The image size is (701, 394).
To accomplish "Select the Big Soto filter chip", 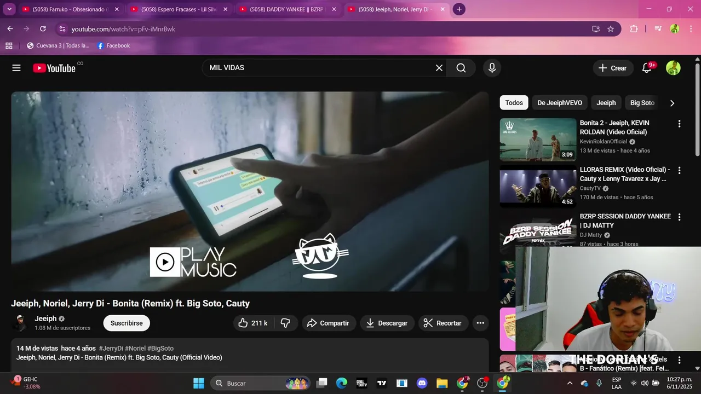I will click(642, 103).
